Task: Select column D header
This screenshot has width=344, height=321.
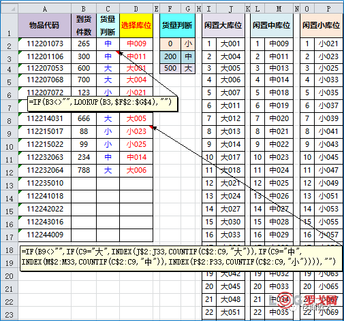Action: pyautogui.click(x=136, y=9)
